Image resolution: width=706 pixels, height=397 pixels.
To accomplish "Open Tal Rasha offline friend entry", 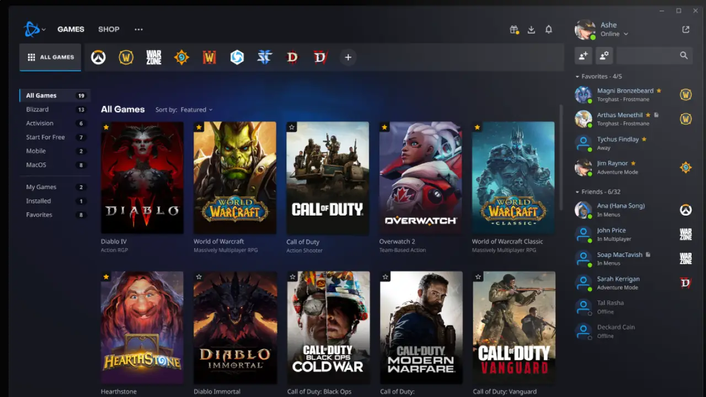I will [x=634, y=307].
